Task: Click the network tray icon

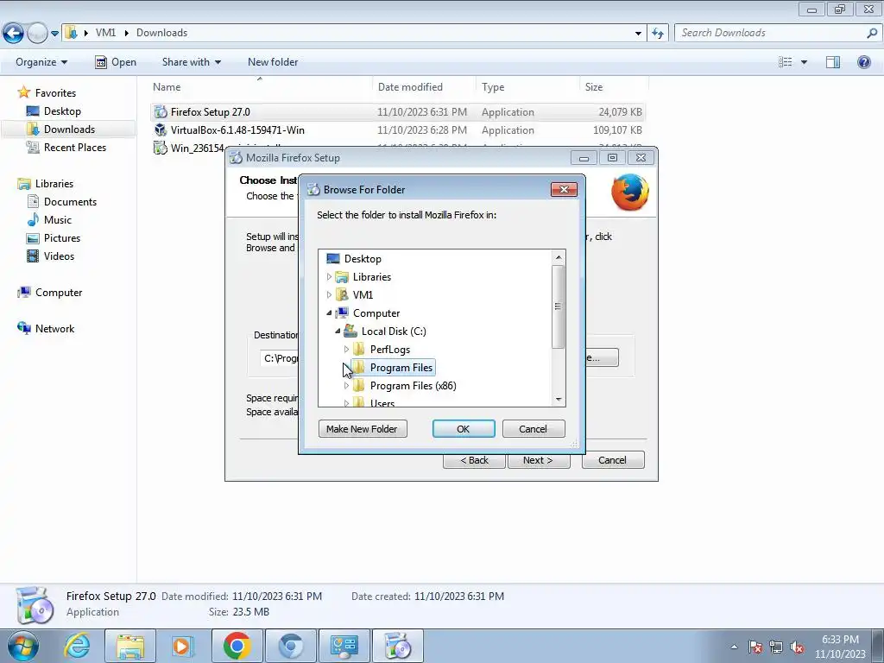Action: [776, 647]
